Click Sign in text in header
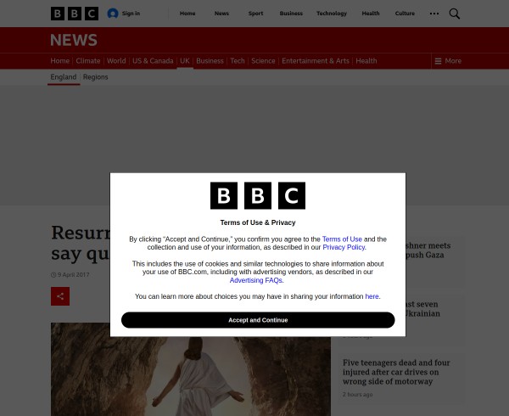Screen dimensions: 509x416 131,14
